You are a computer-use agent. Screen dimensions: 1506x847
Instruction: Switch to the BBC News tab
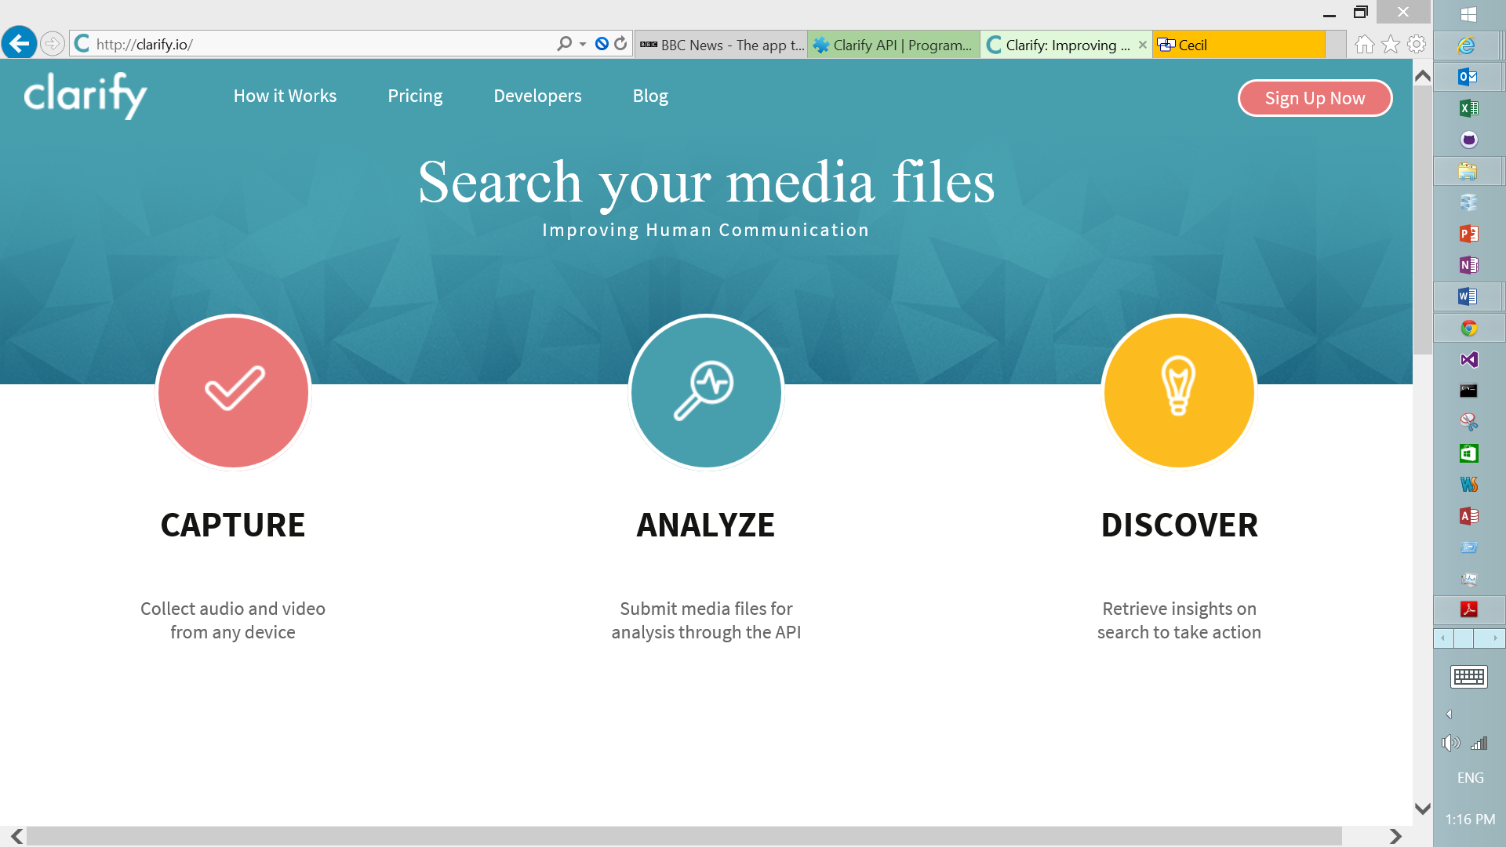pyautogui.click(x=722, y=45)
